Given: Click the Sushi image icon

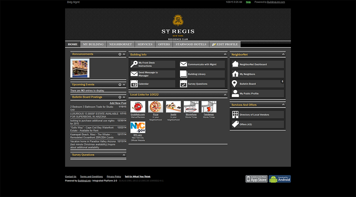Looking at the screenshot, I should tap(173, 107).
